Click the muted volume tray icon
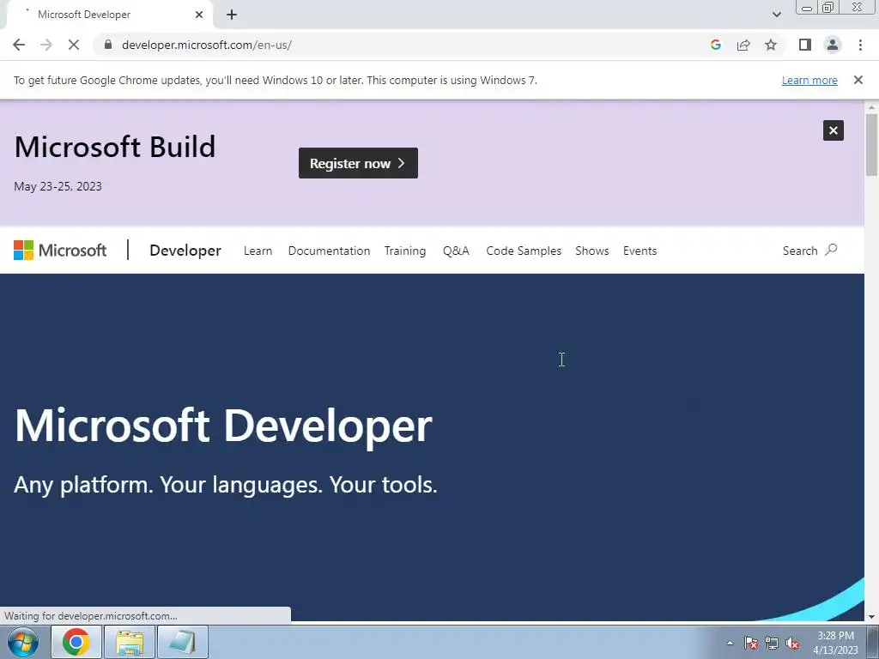The image size is (879, 659). coord(792,643)
